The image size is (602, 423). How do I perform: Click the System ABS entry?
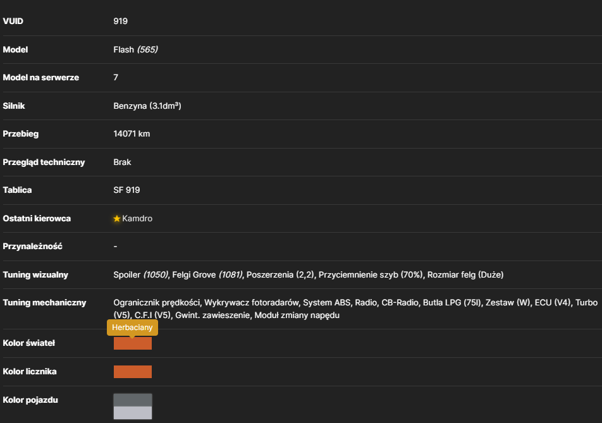pyautogui.click(x=327, y=303)
